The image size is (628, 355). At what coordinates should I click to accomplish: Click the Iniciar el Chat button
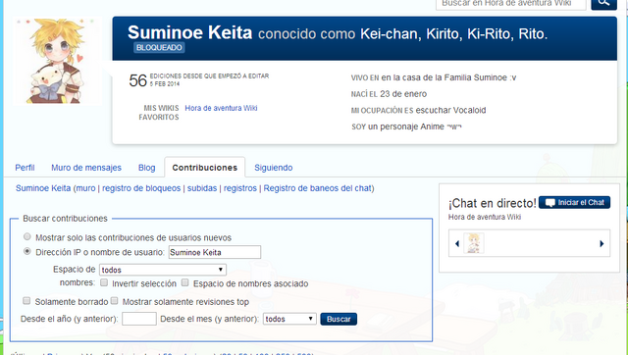coord(574,203)
